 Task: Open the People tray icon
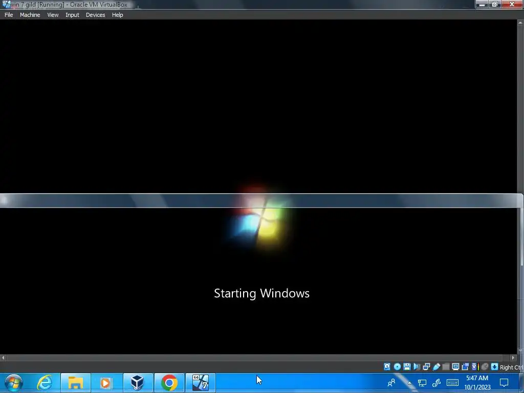click(391, 382)
